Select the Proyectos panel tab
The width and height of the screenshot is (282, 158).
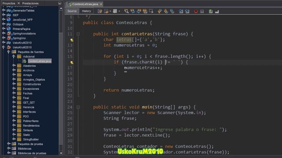coord(9,3)
